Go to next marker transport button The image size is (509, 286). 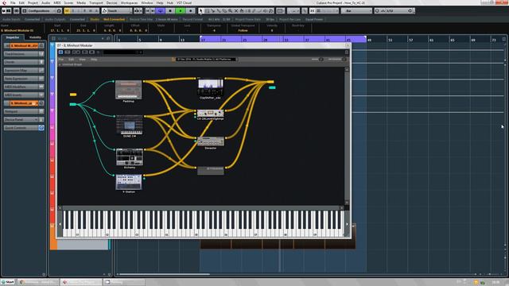click(153, 10)
